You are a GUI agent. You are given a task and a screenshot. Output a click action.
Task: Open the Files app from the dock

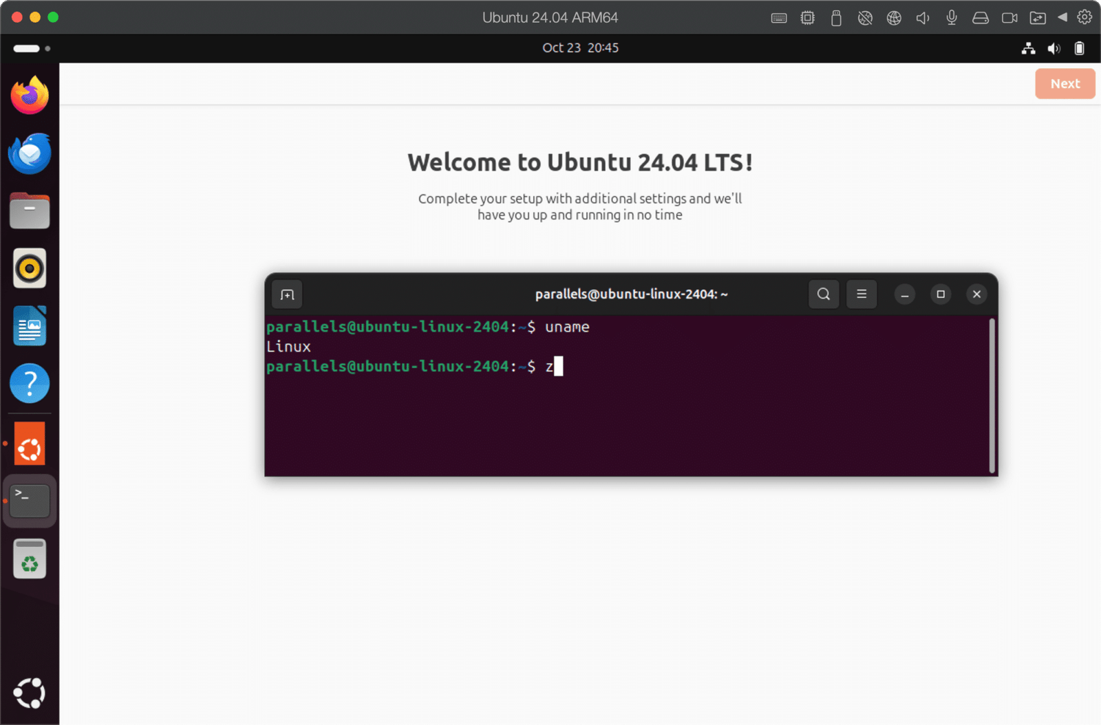point(30,210)
